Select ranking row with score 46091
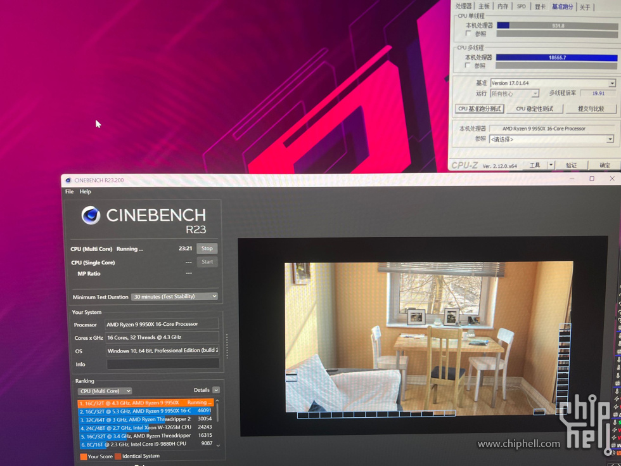Viewport: 621px width, 466px height. coord(146,411)
